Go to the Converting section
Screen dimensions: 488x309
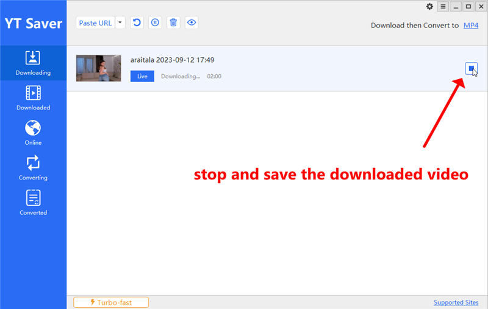(33, 168)
